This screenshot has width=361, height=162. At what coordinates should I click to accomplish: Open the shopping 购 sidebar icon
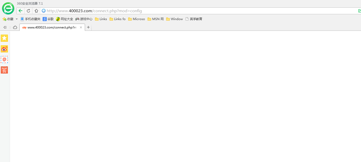point(4,70)
